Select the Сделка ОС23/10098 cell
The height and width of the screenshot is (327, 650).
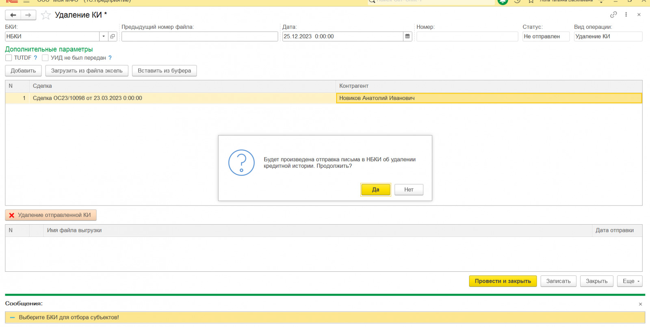(182, 98)
